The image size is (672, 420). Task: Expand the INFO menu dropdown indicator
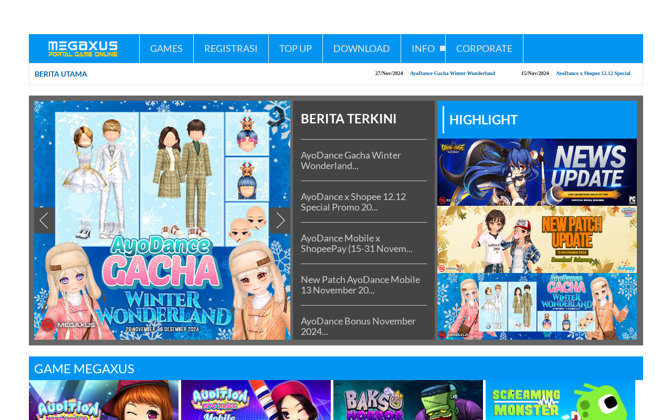point(443,48)
